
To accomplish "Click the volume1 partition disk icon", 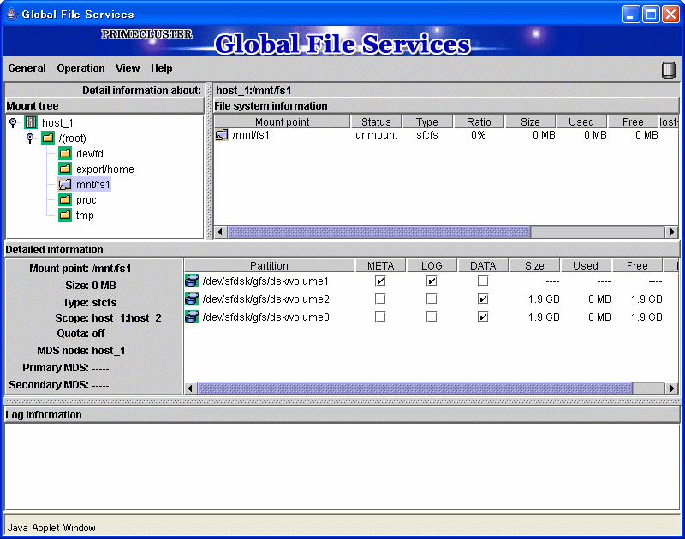I will coord(192,281).
